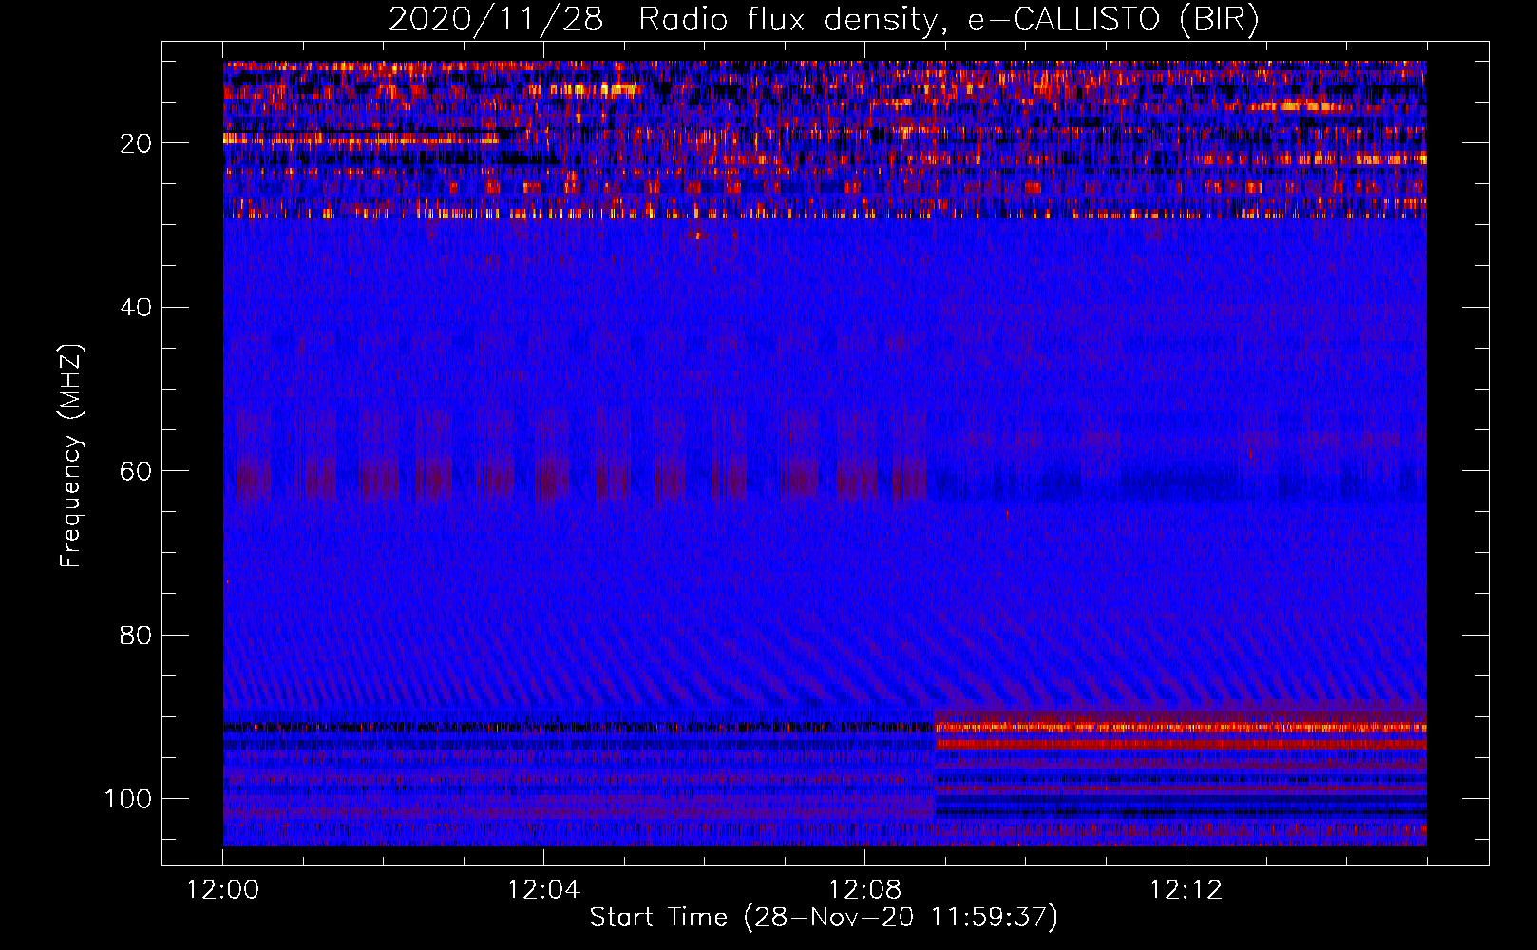This screenshot has width=1537, height=950.
Task: Click the "20" frequency tick label
Action: [x=136, y=143]
